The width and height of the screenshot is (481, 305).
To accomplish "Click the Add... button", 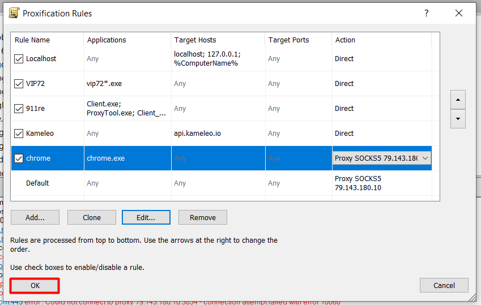I will pyautogui.click(x=35, y=217).
